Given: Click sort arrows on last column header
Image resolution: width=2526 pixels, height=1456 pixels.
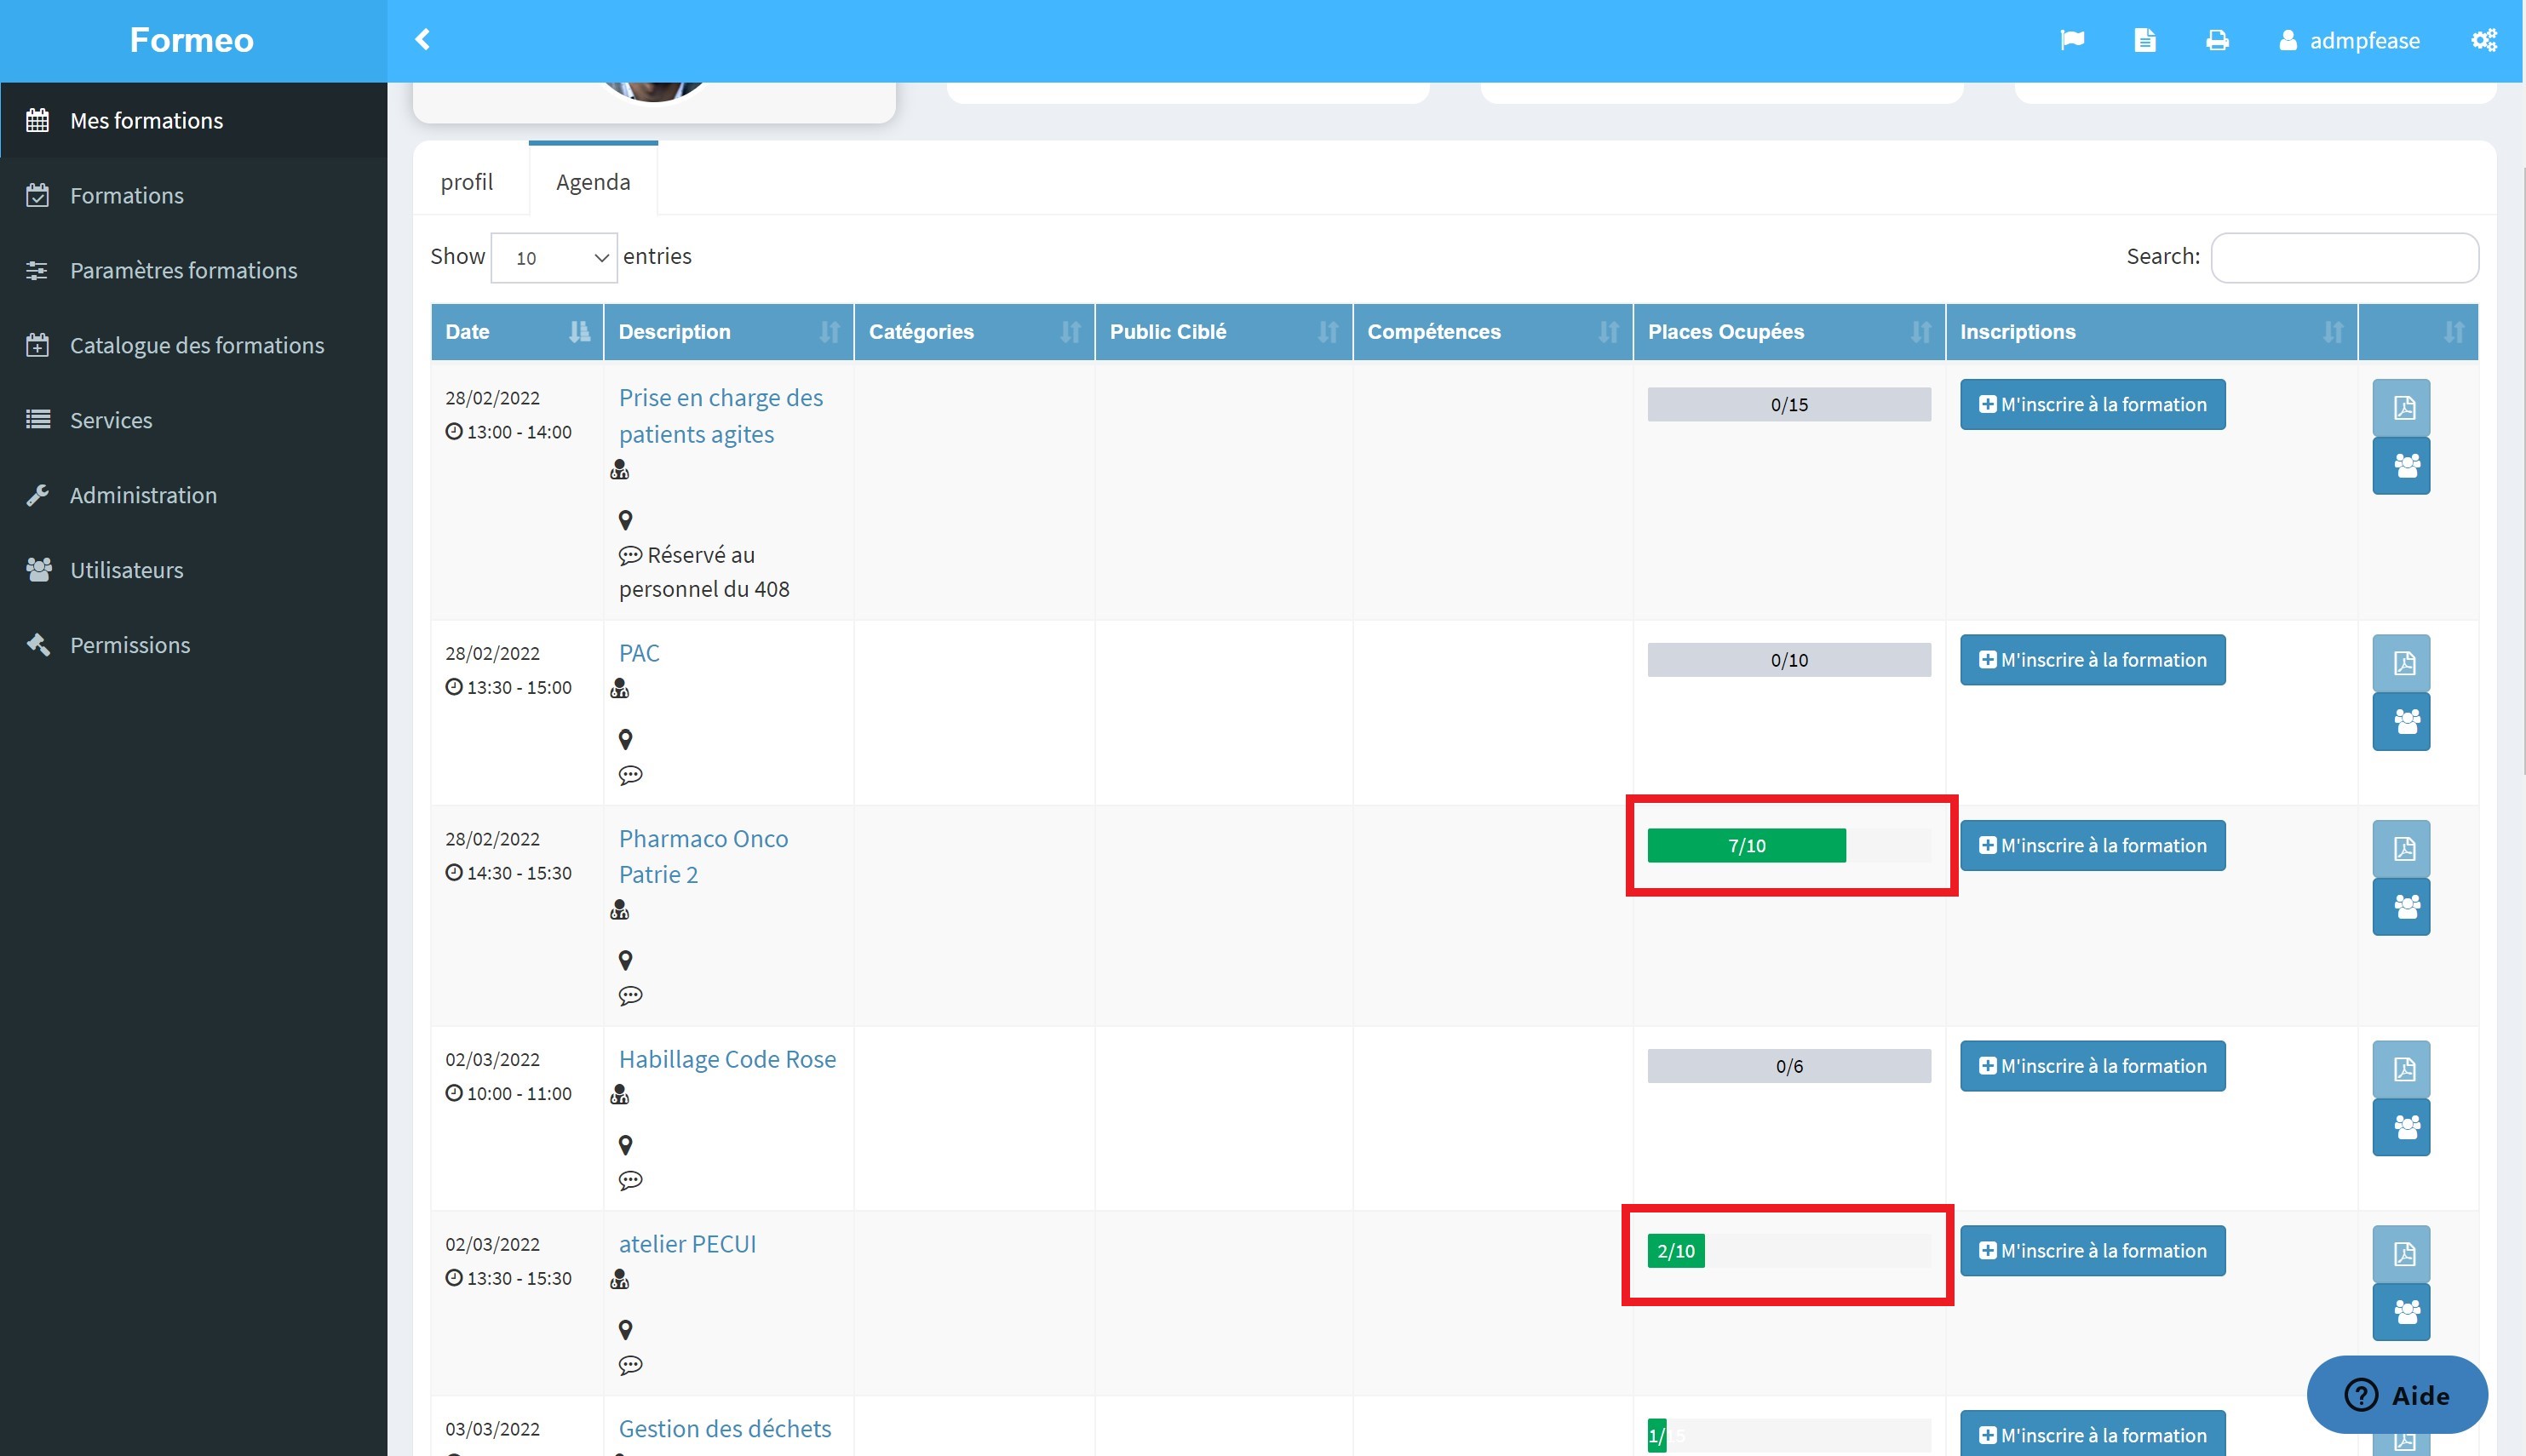Looking at the screenshot, I should (2453, 332).
